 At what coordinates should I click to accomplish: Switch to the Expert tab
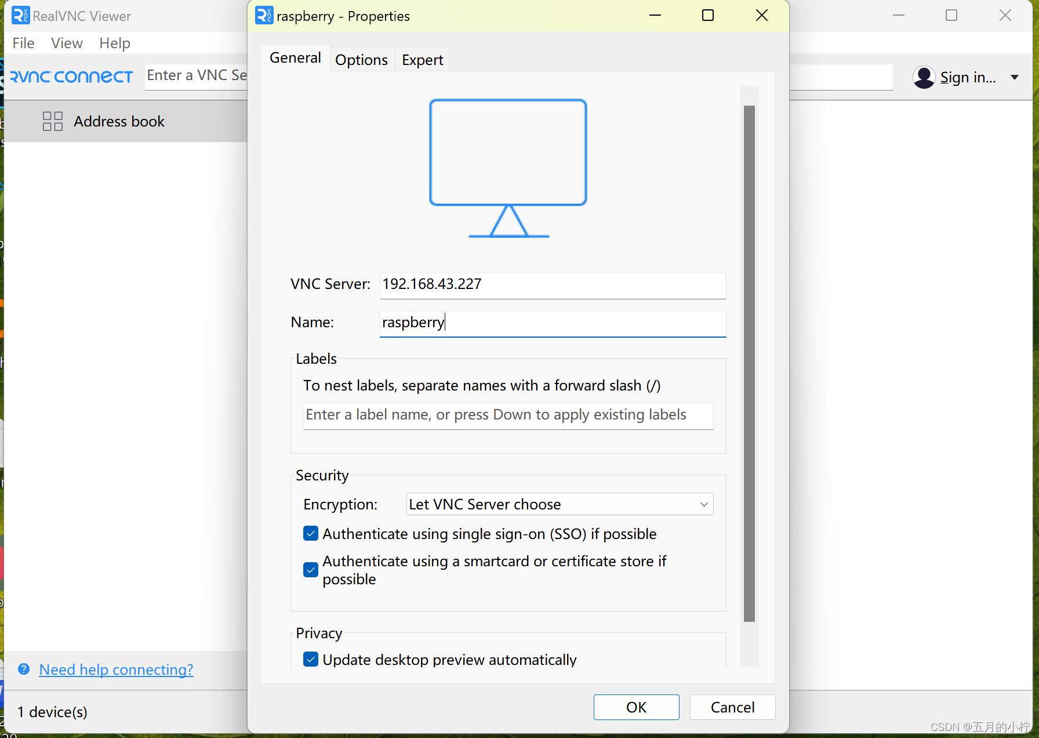point(422,60)
